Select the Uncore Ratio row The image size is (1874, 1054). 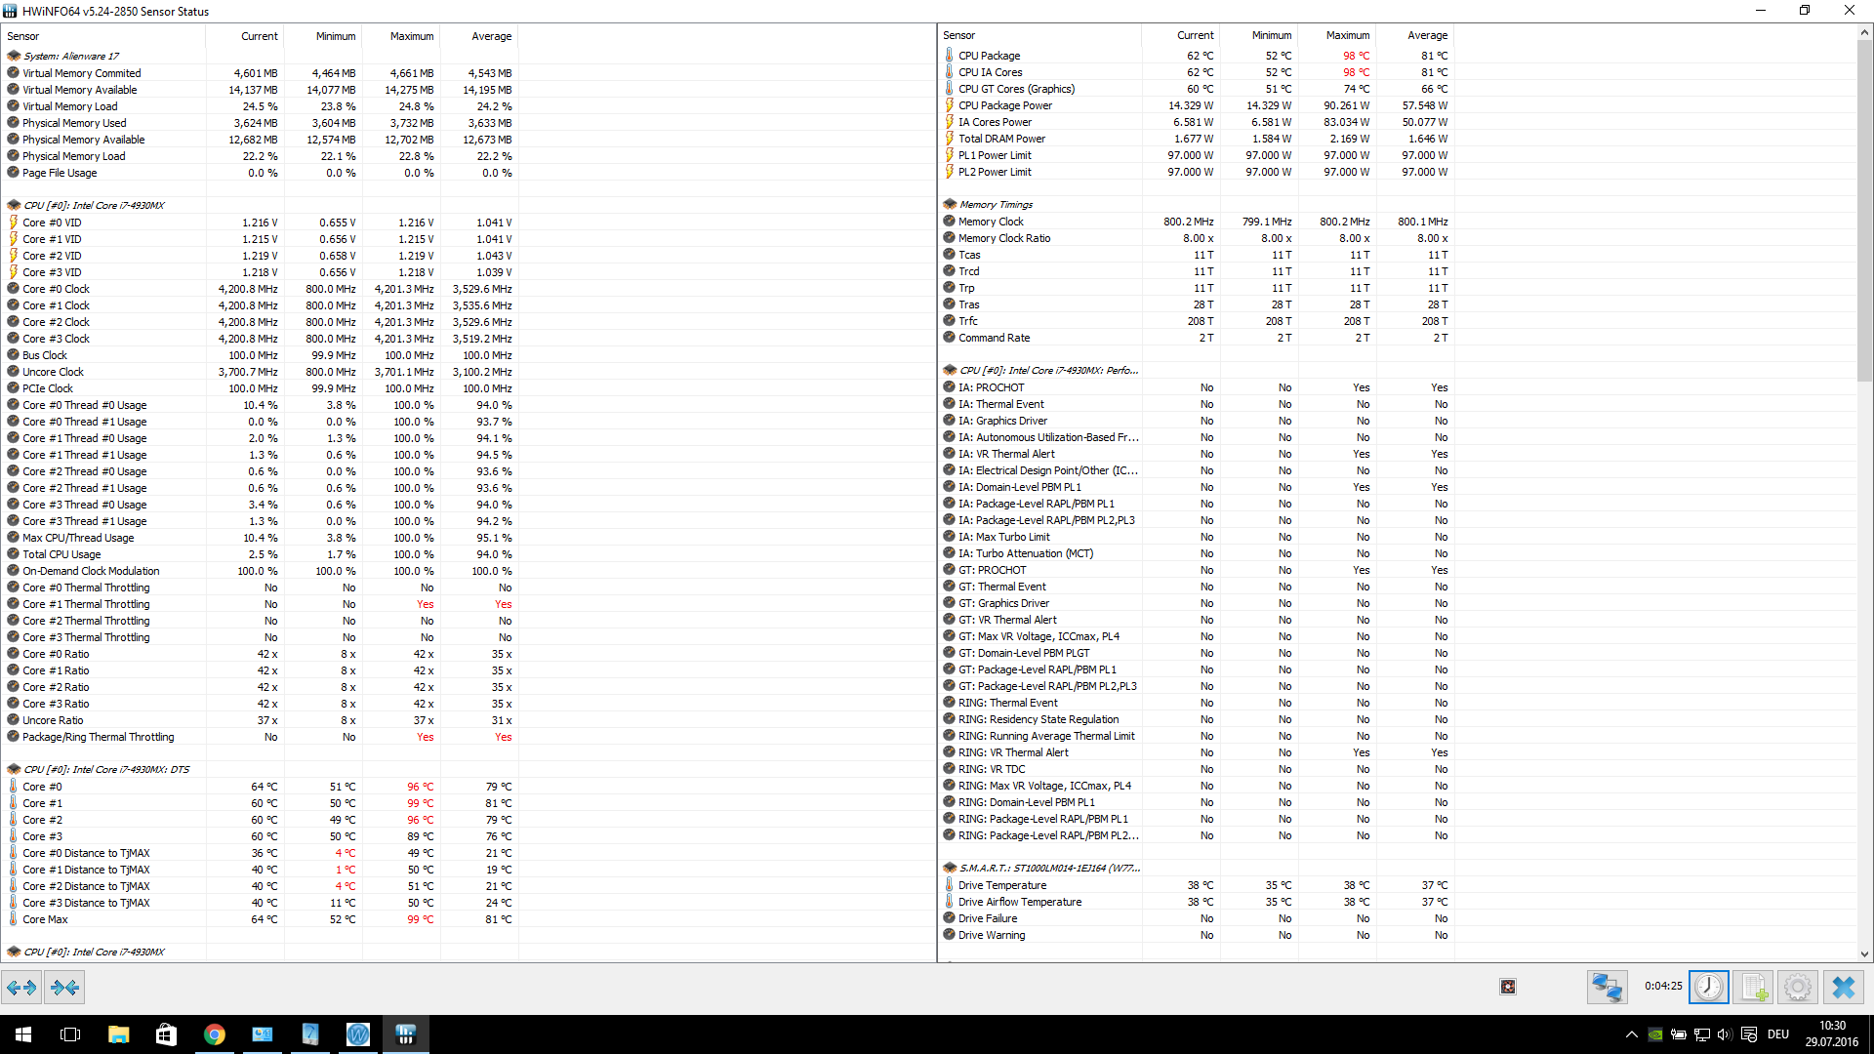coord(259,720)
